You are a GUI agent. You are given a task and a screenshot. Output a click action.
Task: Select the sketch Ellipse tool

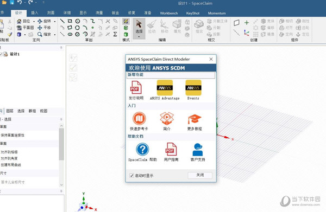[x=70, y=34]
